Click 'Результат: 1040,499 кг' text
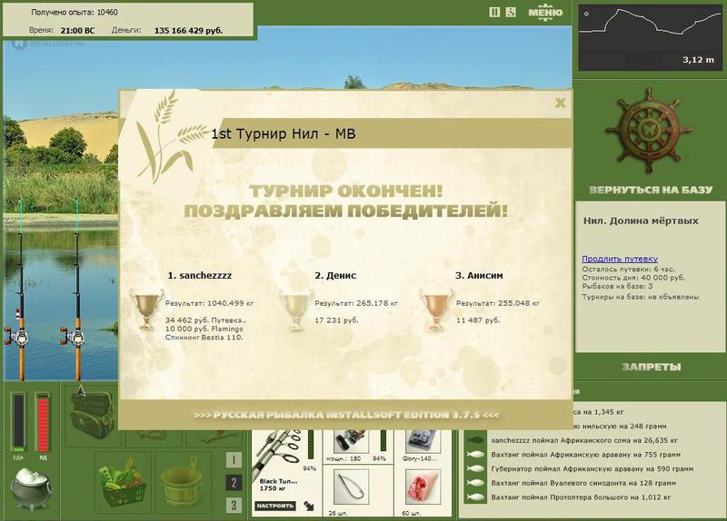The image size is (727, 521). [209, 304]
